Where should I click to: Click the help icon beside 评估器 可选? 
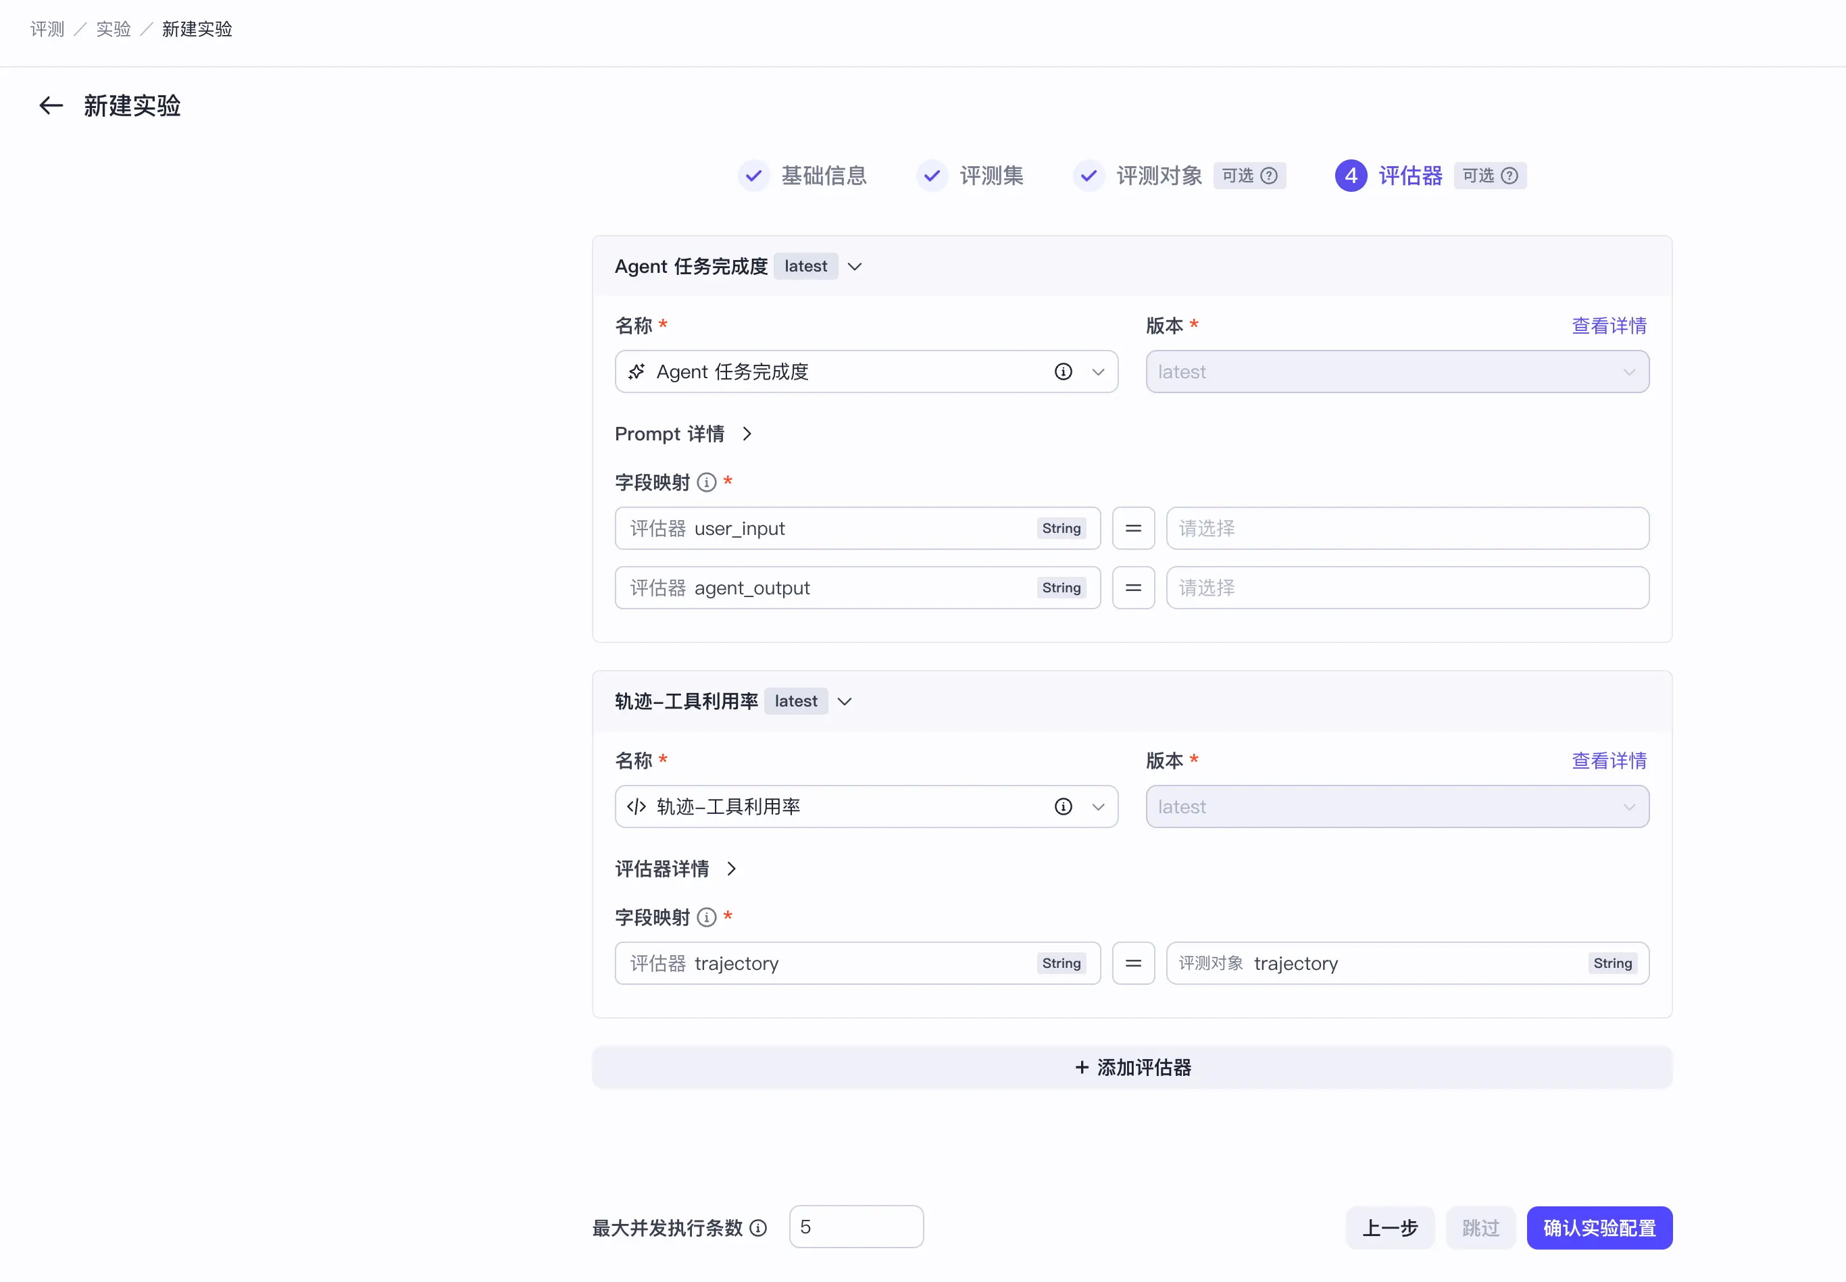tap(1510, 176)
